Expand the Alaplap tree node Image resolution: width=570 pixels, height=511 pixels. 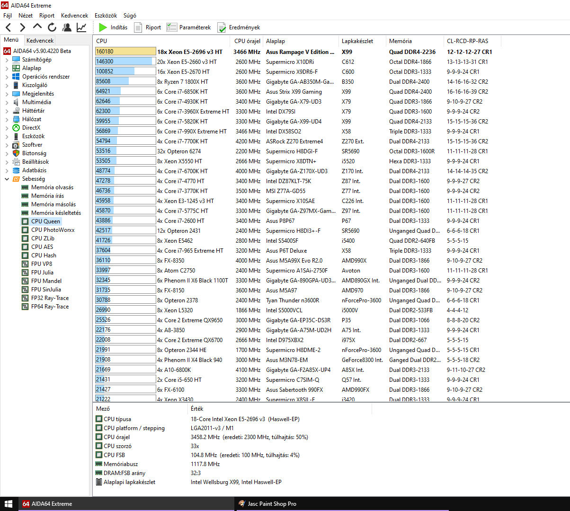7,68
